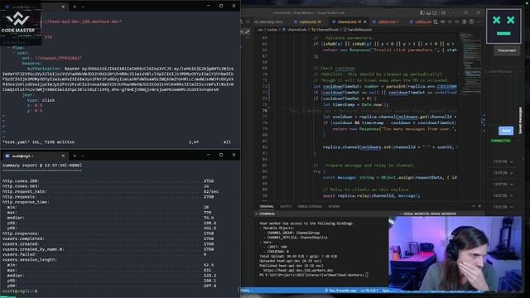Viewport: 530px width, 298px height.
Task: Switch to the DEBUG CONSOLE panel tab
Action: point(310,206)
